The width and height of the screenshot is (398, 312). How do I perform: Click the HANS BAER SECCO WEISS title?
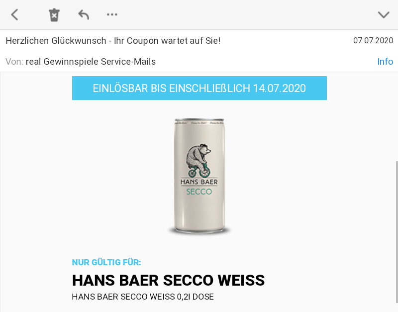pyautogui.click(x=168, y=280)
